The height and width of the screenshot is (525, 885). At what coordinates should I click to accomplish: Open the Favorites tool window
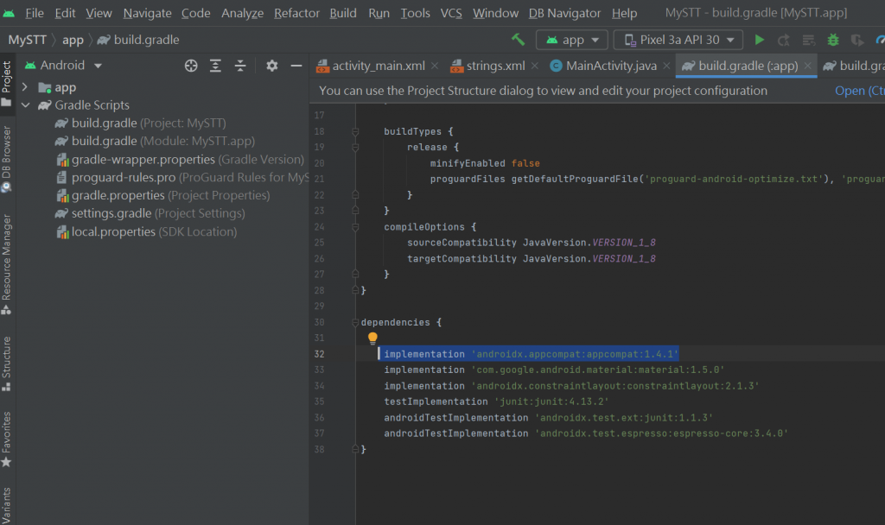(x=6, y=440)
